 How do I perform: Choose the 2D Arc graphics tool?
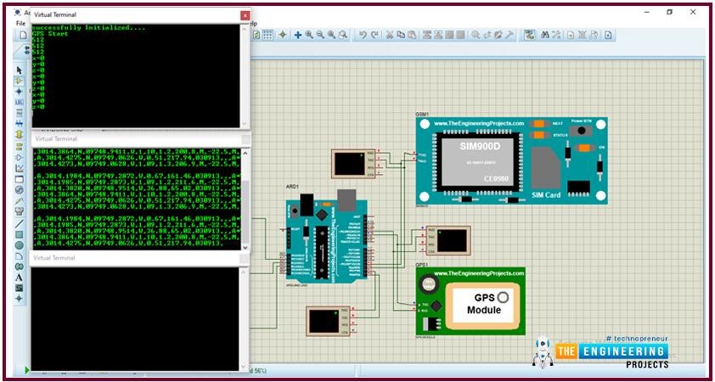20,256
